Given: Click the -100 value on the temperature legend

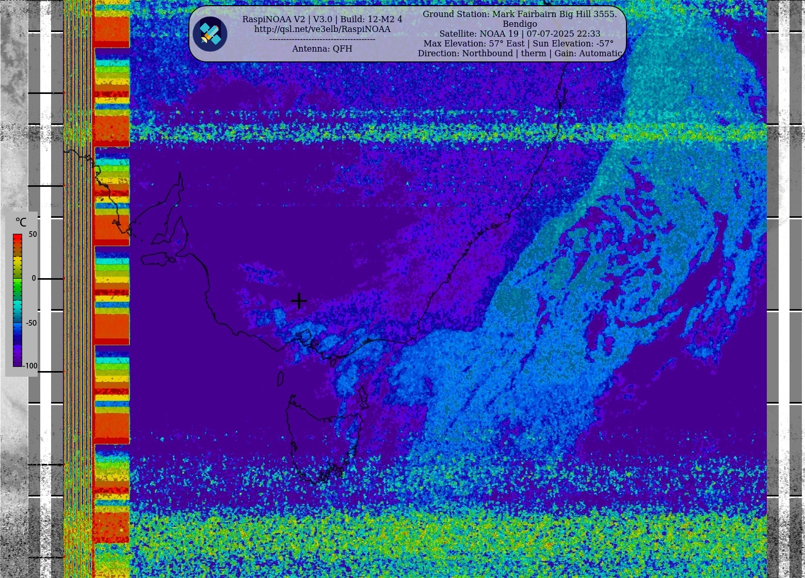Looking at the screenshot, I should (30, 366).
